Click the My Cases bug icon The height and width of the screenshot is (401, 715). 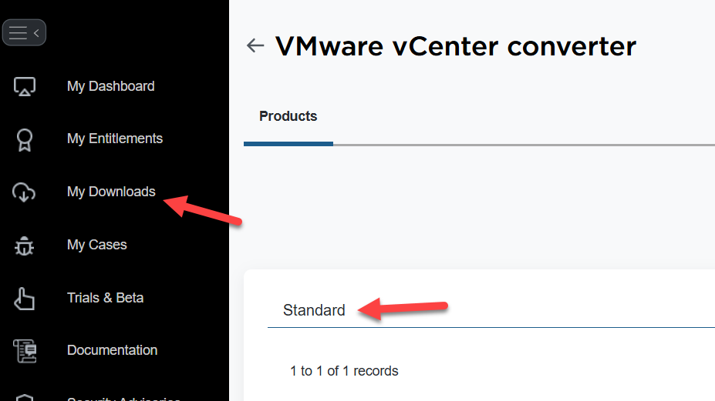click(24, 246)
